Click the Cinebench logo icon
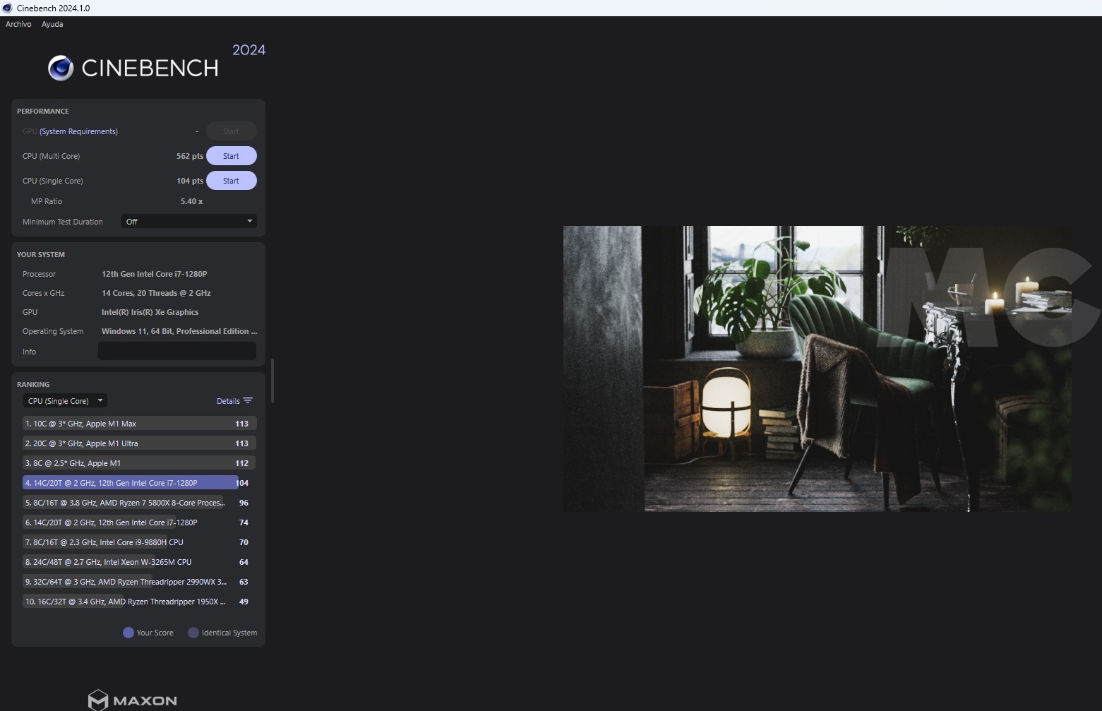This screenshot has width=1102, height=711. 60,68
